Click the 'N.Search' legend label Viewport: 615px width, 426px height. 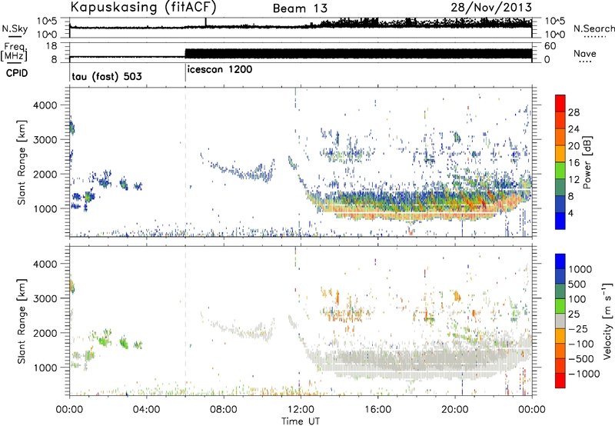tap(593, 28)
